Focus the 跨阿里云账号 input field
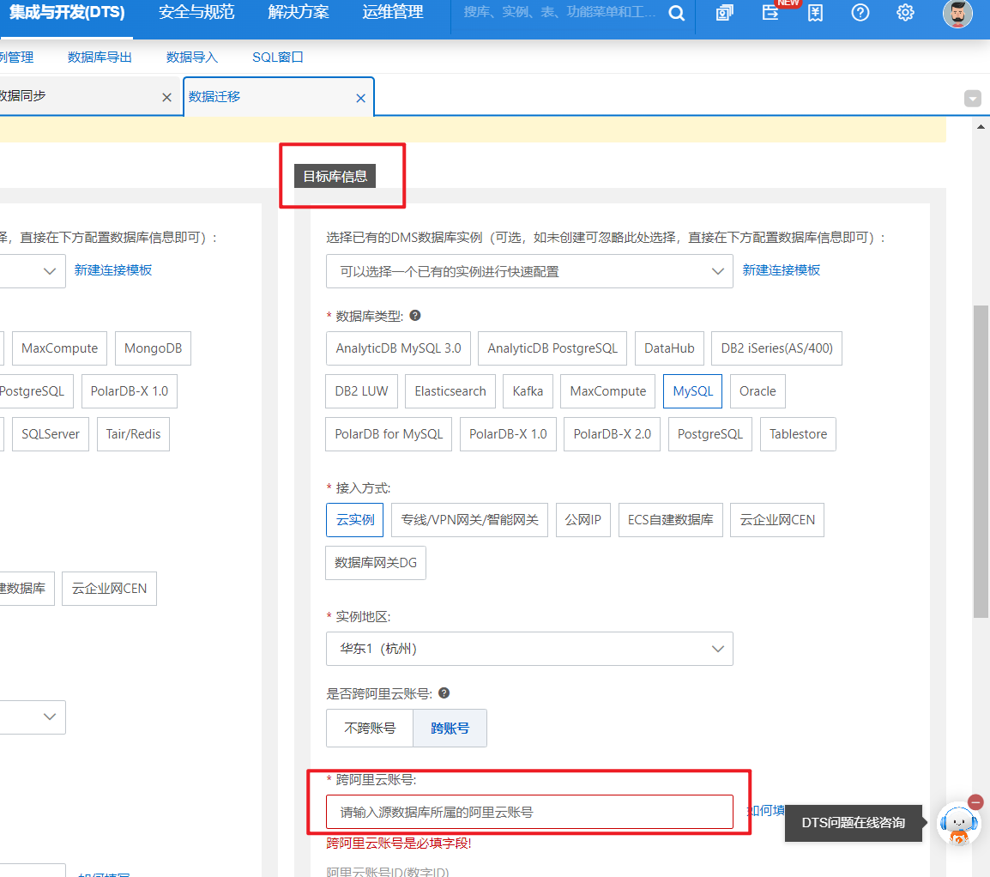Image resolution: width=990 pixels, height=877 pixels. 529,812
